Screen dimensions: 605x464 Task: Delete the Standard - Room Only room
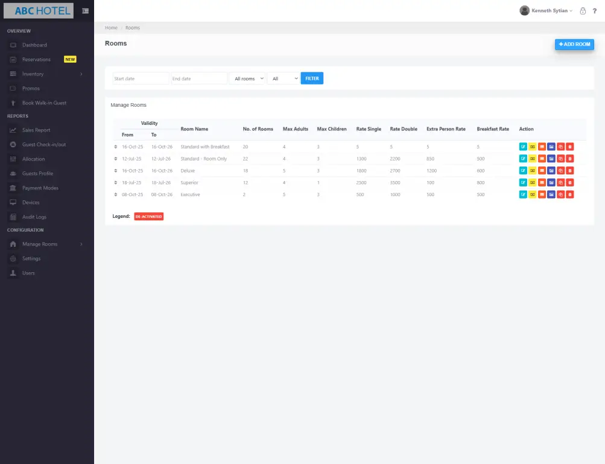click(570, 159)
